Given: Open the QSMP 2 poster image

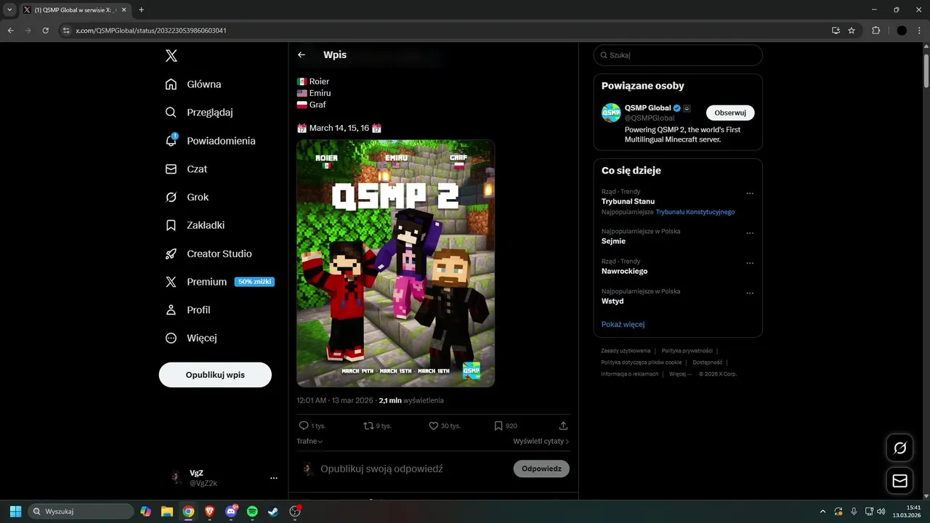Looking at the screenshot, I should pyautogui.click(x=395, y=263).
